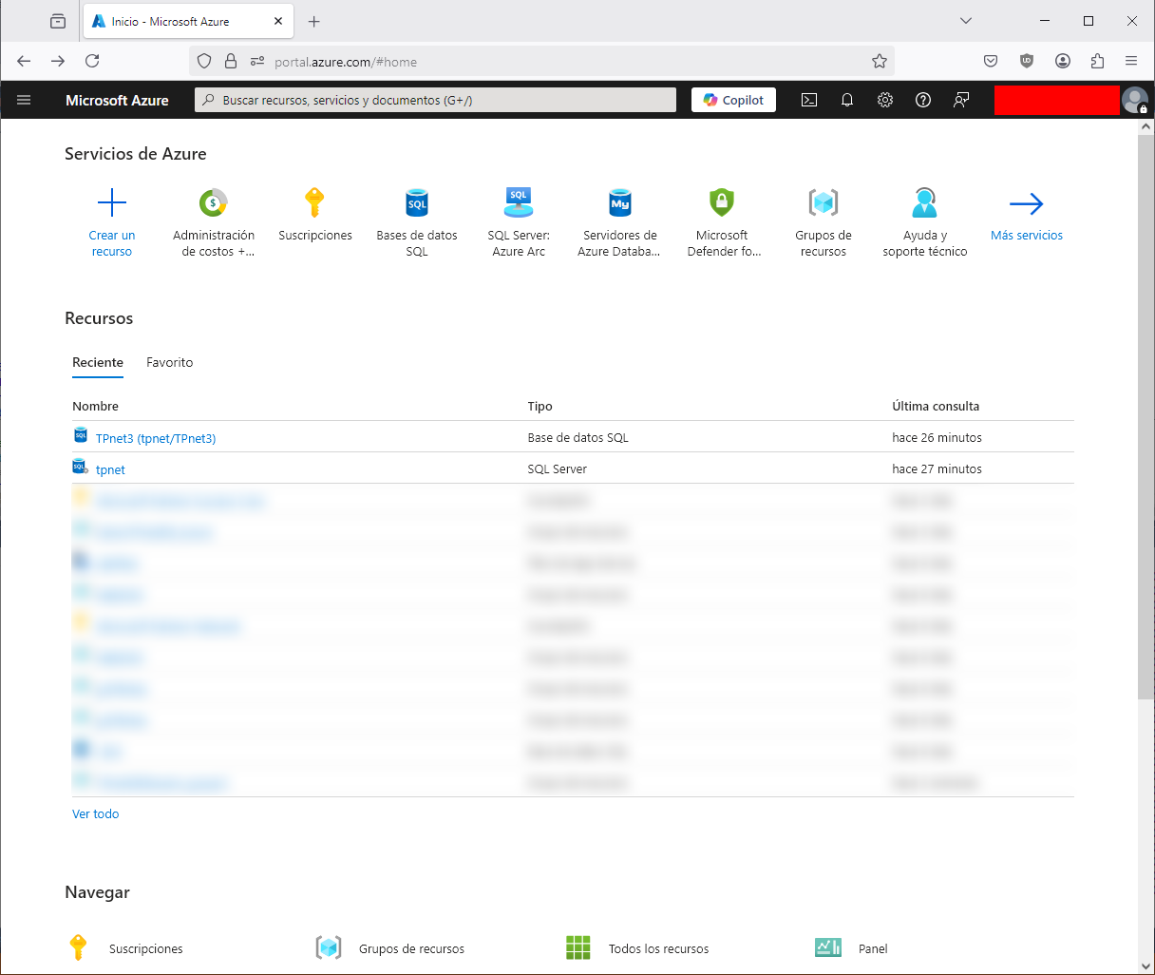Open SQL Server: Azure Arc service

(x=519, y=202)
